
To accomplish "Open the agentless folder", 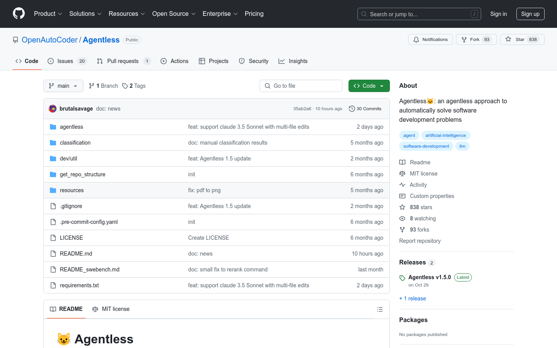I will [x=72, y=127].
